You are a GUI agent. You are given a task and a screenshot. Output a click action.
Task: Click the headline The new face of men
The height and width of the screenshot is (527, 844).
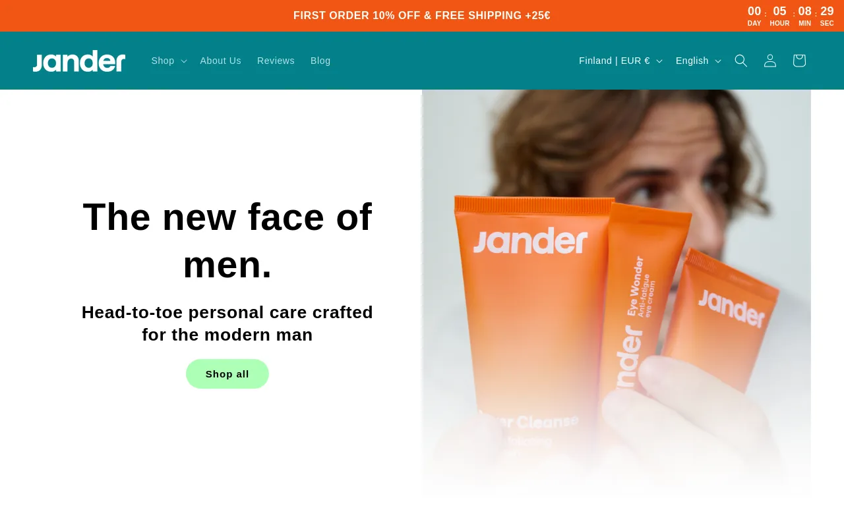(x=227, y=240)
